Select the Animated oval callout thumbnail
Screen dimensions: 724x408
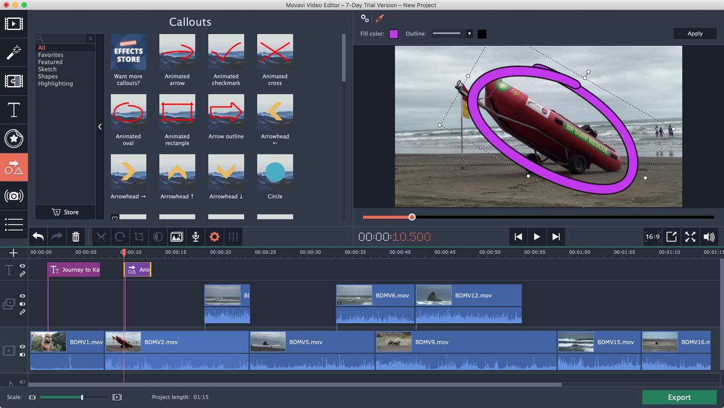click(x=129, y=112)
